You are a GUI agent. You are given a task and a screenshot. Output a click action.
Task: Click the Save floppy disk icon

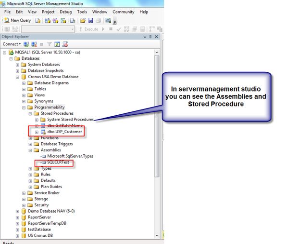[90, 21]
